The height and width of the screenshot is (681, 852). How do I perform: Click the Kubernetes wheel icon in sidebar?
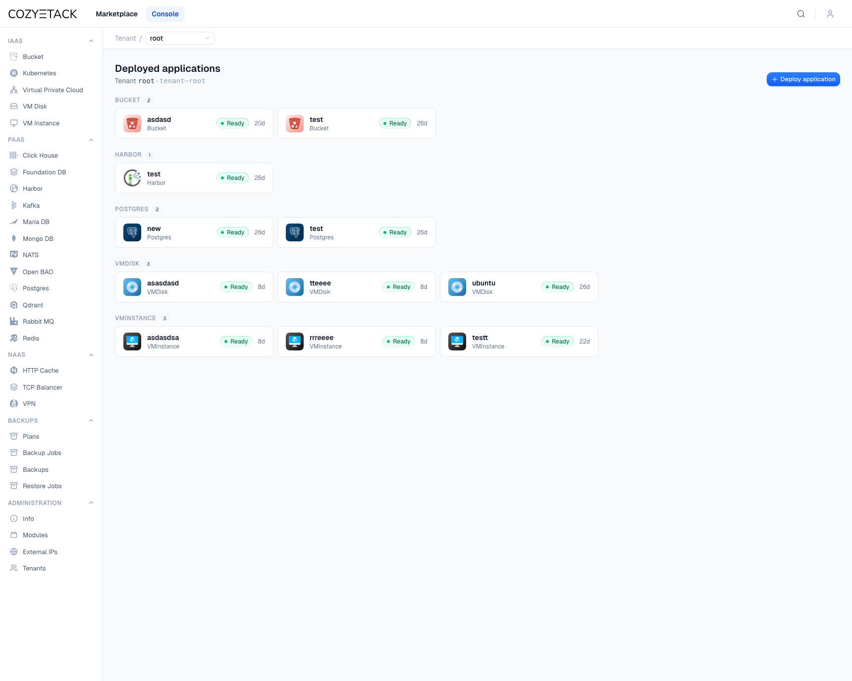pyautogui.click(x=14, y=73)
